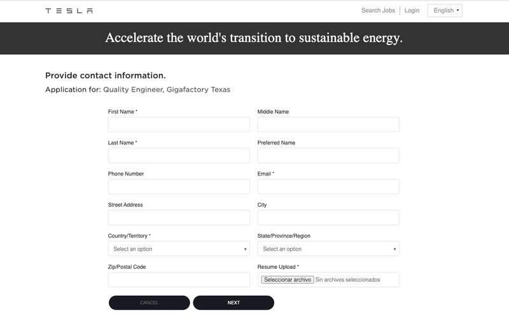The image size is (509, 316).
Task: Click the Country/Territory dropdown arrow
Action: coord(245,249)
